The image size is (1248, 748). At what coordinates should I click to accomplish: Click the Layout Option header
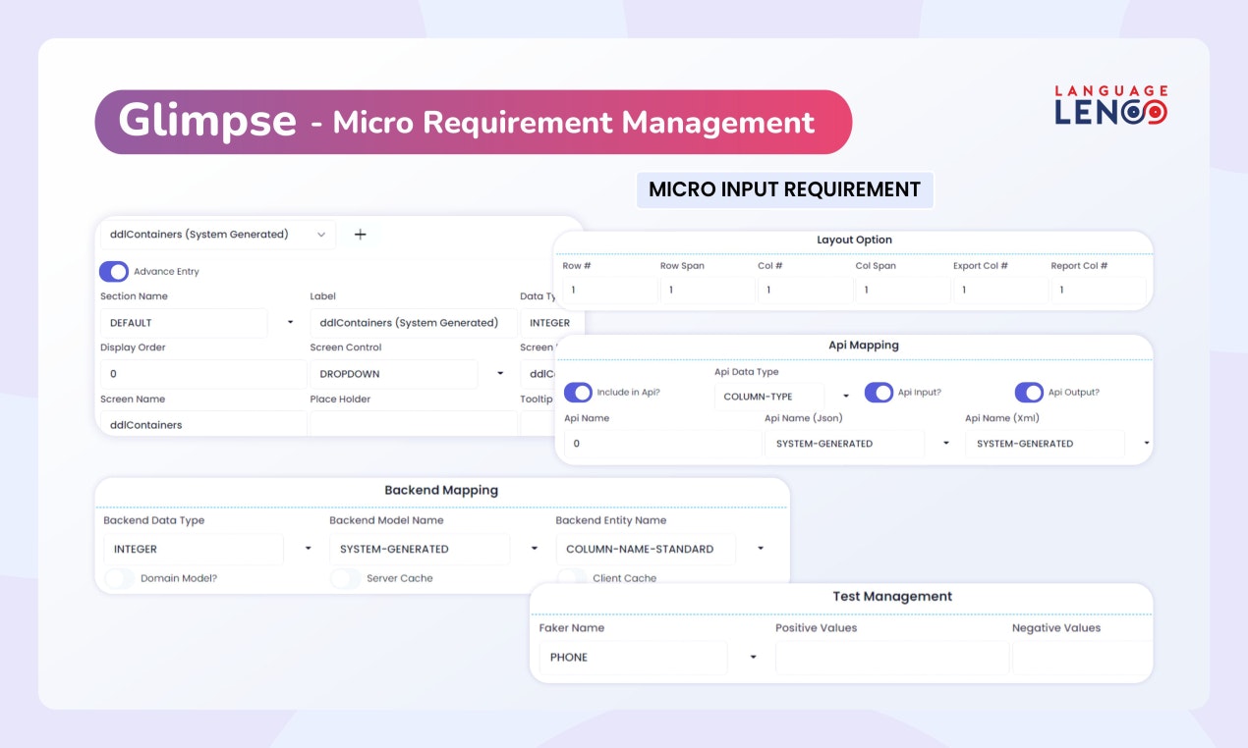(854, 240)
